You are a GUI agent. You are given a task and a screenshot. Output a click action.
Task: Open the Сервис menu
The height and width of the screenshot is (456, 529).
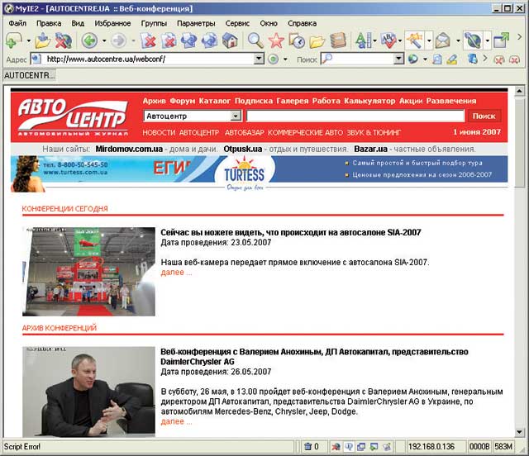[x=237, y=23]
